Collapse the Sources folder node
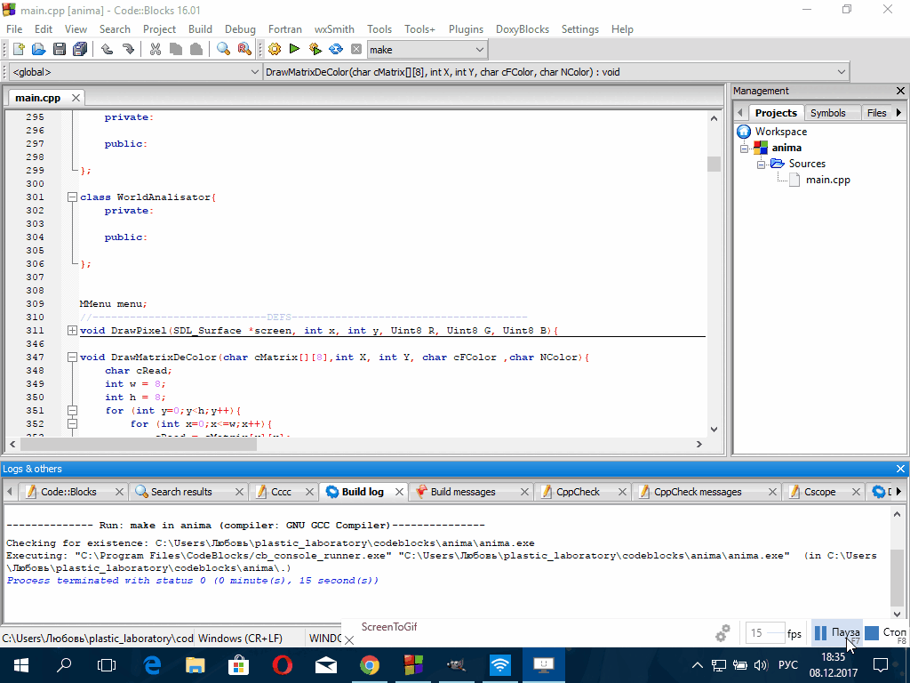Viewport: 910px width, 683px height. 761,165
